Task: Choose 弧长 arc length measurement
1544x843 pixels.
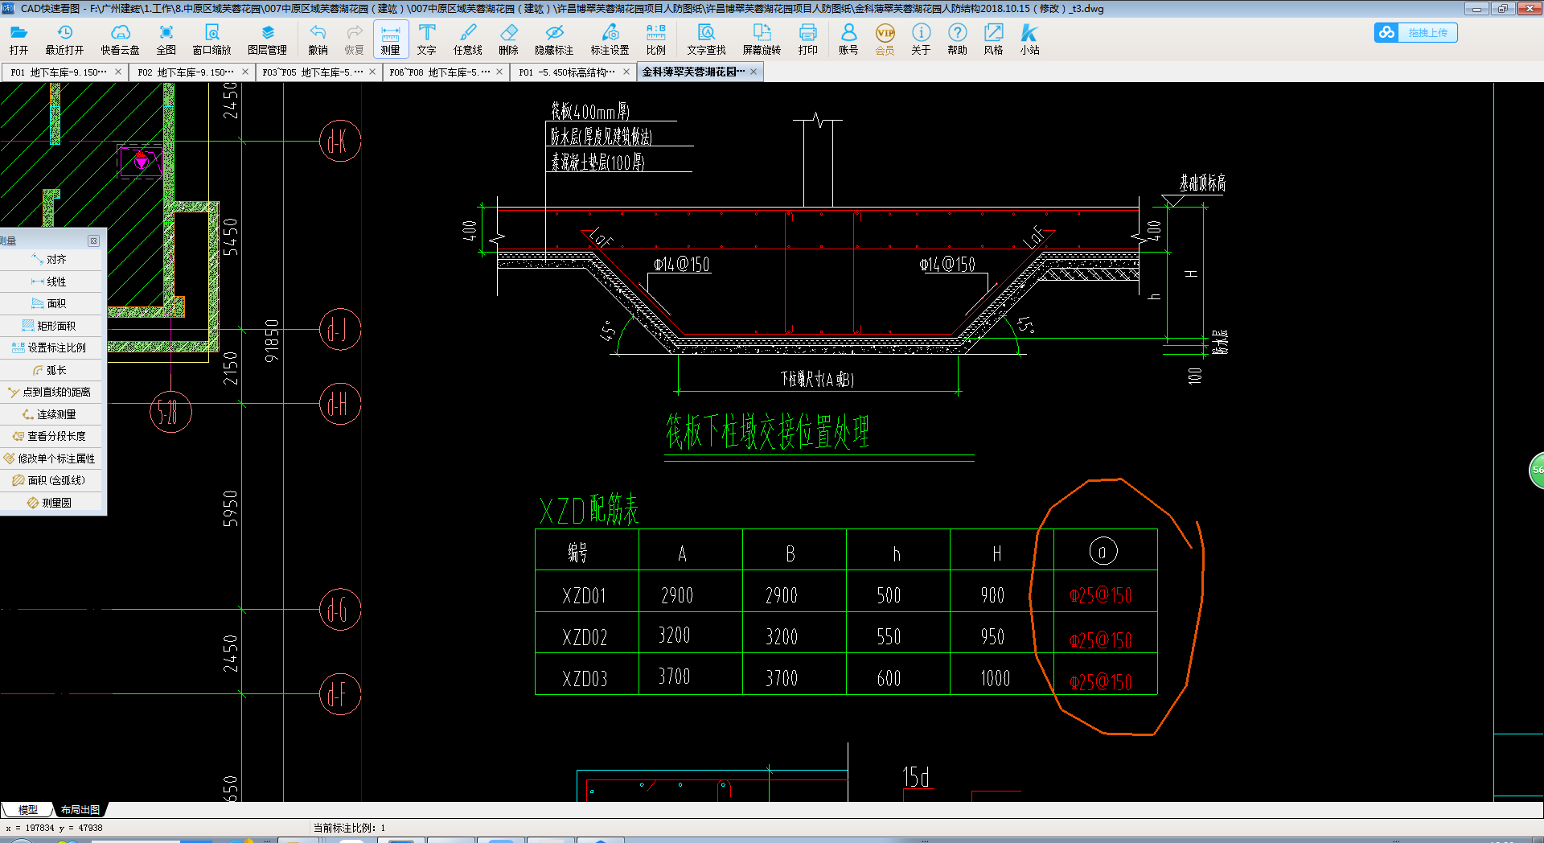Action: (x=51, y=370)
